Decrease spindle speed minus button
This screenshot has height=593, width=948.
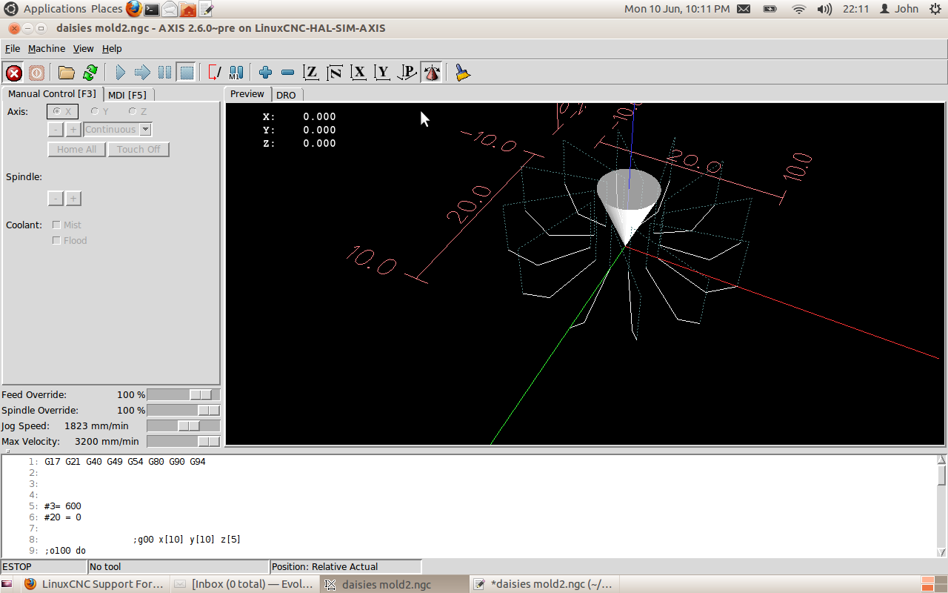coord(56,199)
